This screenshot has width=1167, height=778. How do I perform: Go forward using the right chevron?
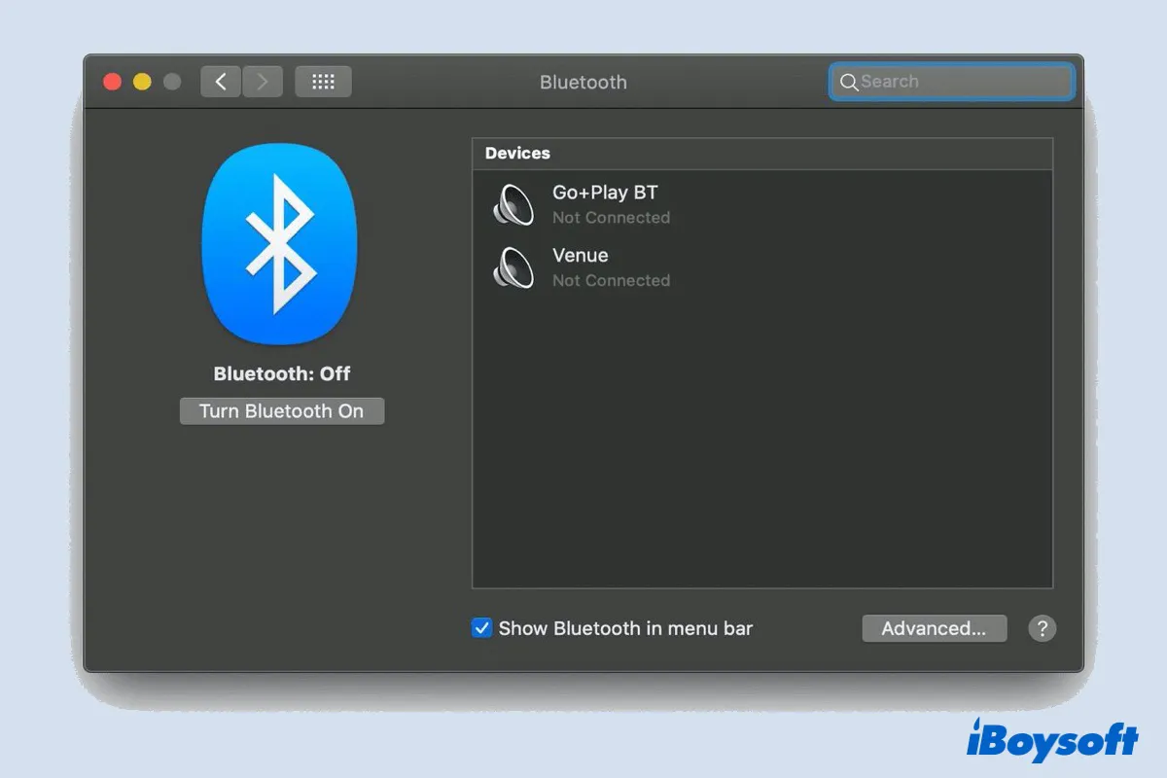[x=263, y=82]
